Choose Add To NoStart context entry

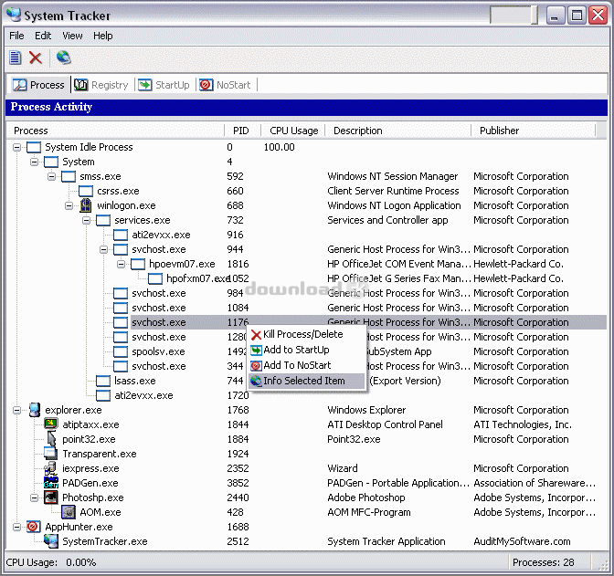(306, 365)
